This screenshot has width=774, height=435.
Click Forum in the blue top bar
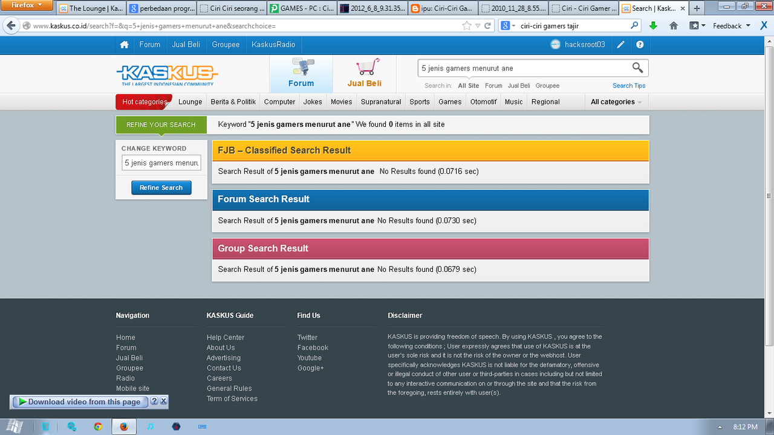point(149,45)
